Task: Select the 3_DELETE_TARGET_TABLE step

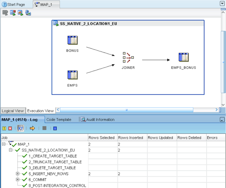Action: [x=52, y=168]
